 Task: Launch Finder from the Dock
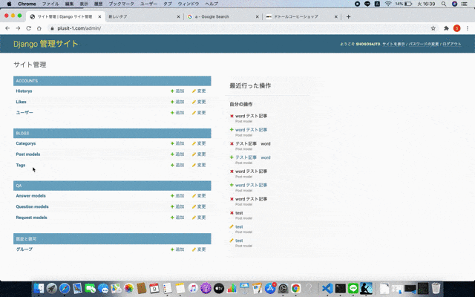click(39, 288)
